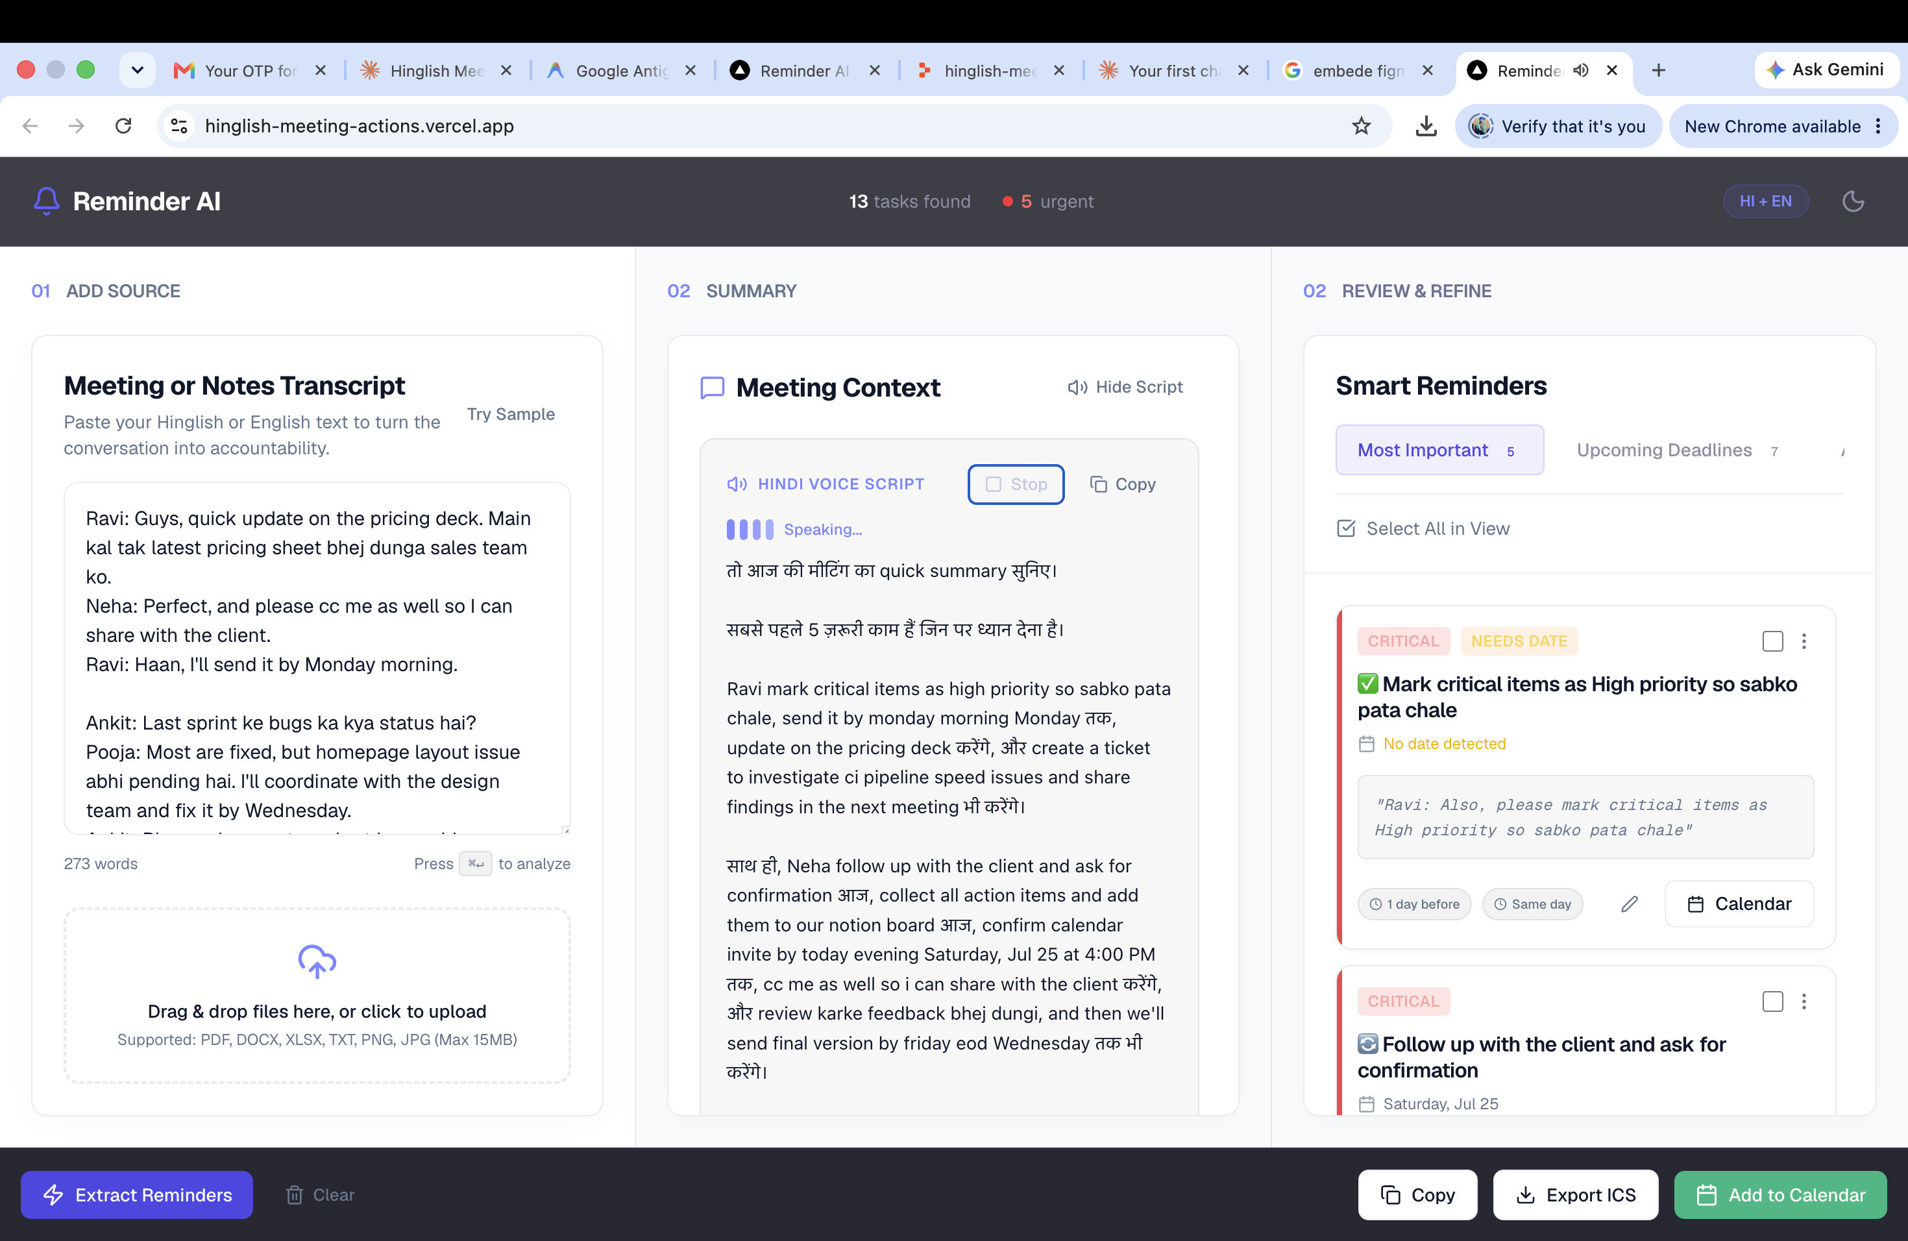Bookmark the page with the star icon

[x=1362, y=126]
